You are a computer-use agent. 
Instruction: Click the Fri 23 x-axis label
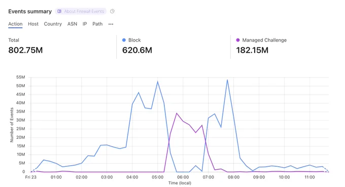click(x=31, y=177)
